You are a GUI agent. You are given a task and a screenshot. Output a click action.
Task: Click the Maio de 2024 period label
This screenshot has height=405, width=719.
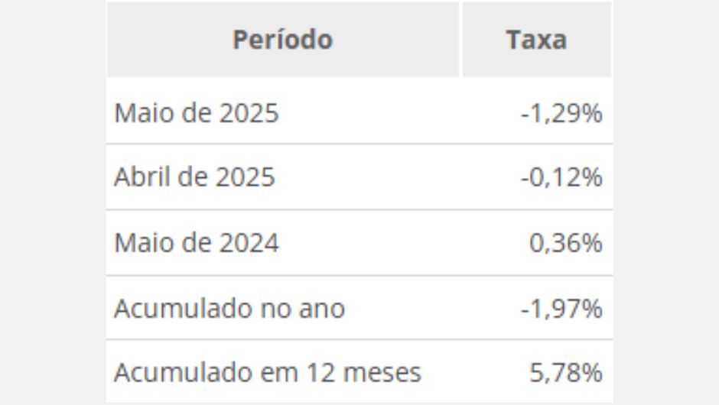197,242
